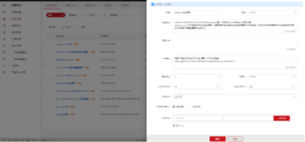
Task: Click the blue pencil handle button in the toolbar
Action: (x=67, y=27)
